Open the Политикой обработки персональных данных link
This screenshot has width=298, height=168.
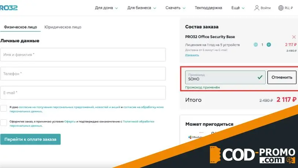pyautogui.click(x=138, y=122)
